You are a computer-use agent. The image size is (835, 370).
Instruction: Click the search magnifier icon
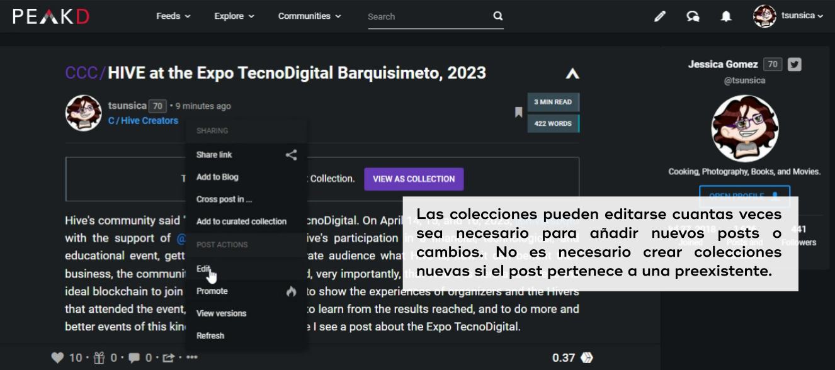(497, 16)
